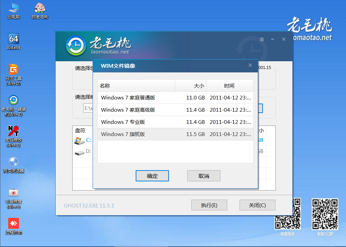Select Windows 7 专业版 row
The height and width of the screenshot is (247, 346).
(x=175, y=122)
